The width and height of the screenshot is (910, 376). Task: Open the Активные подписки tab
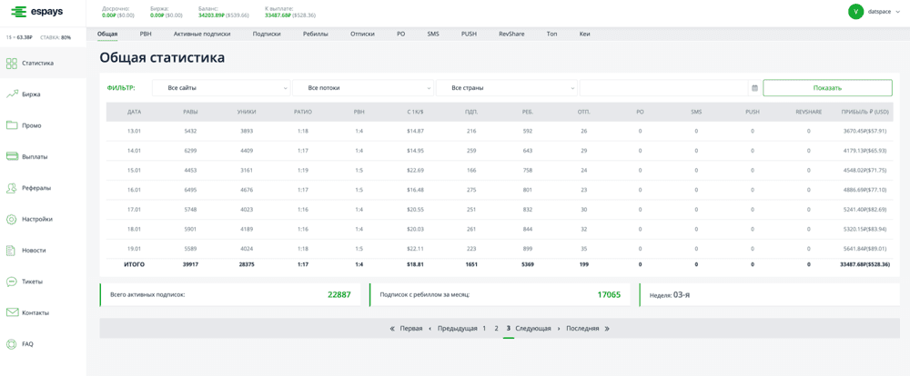[x=202, y=35]
